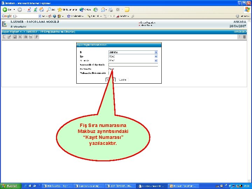The image size is (252, 189).
Task: Click the Save diskette icon in report toolbar
Action: [x=15, y=37]
